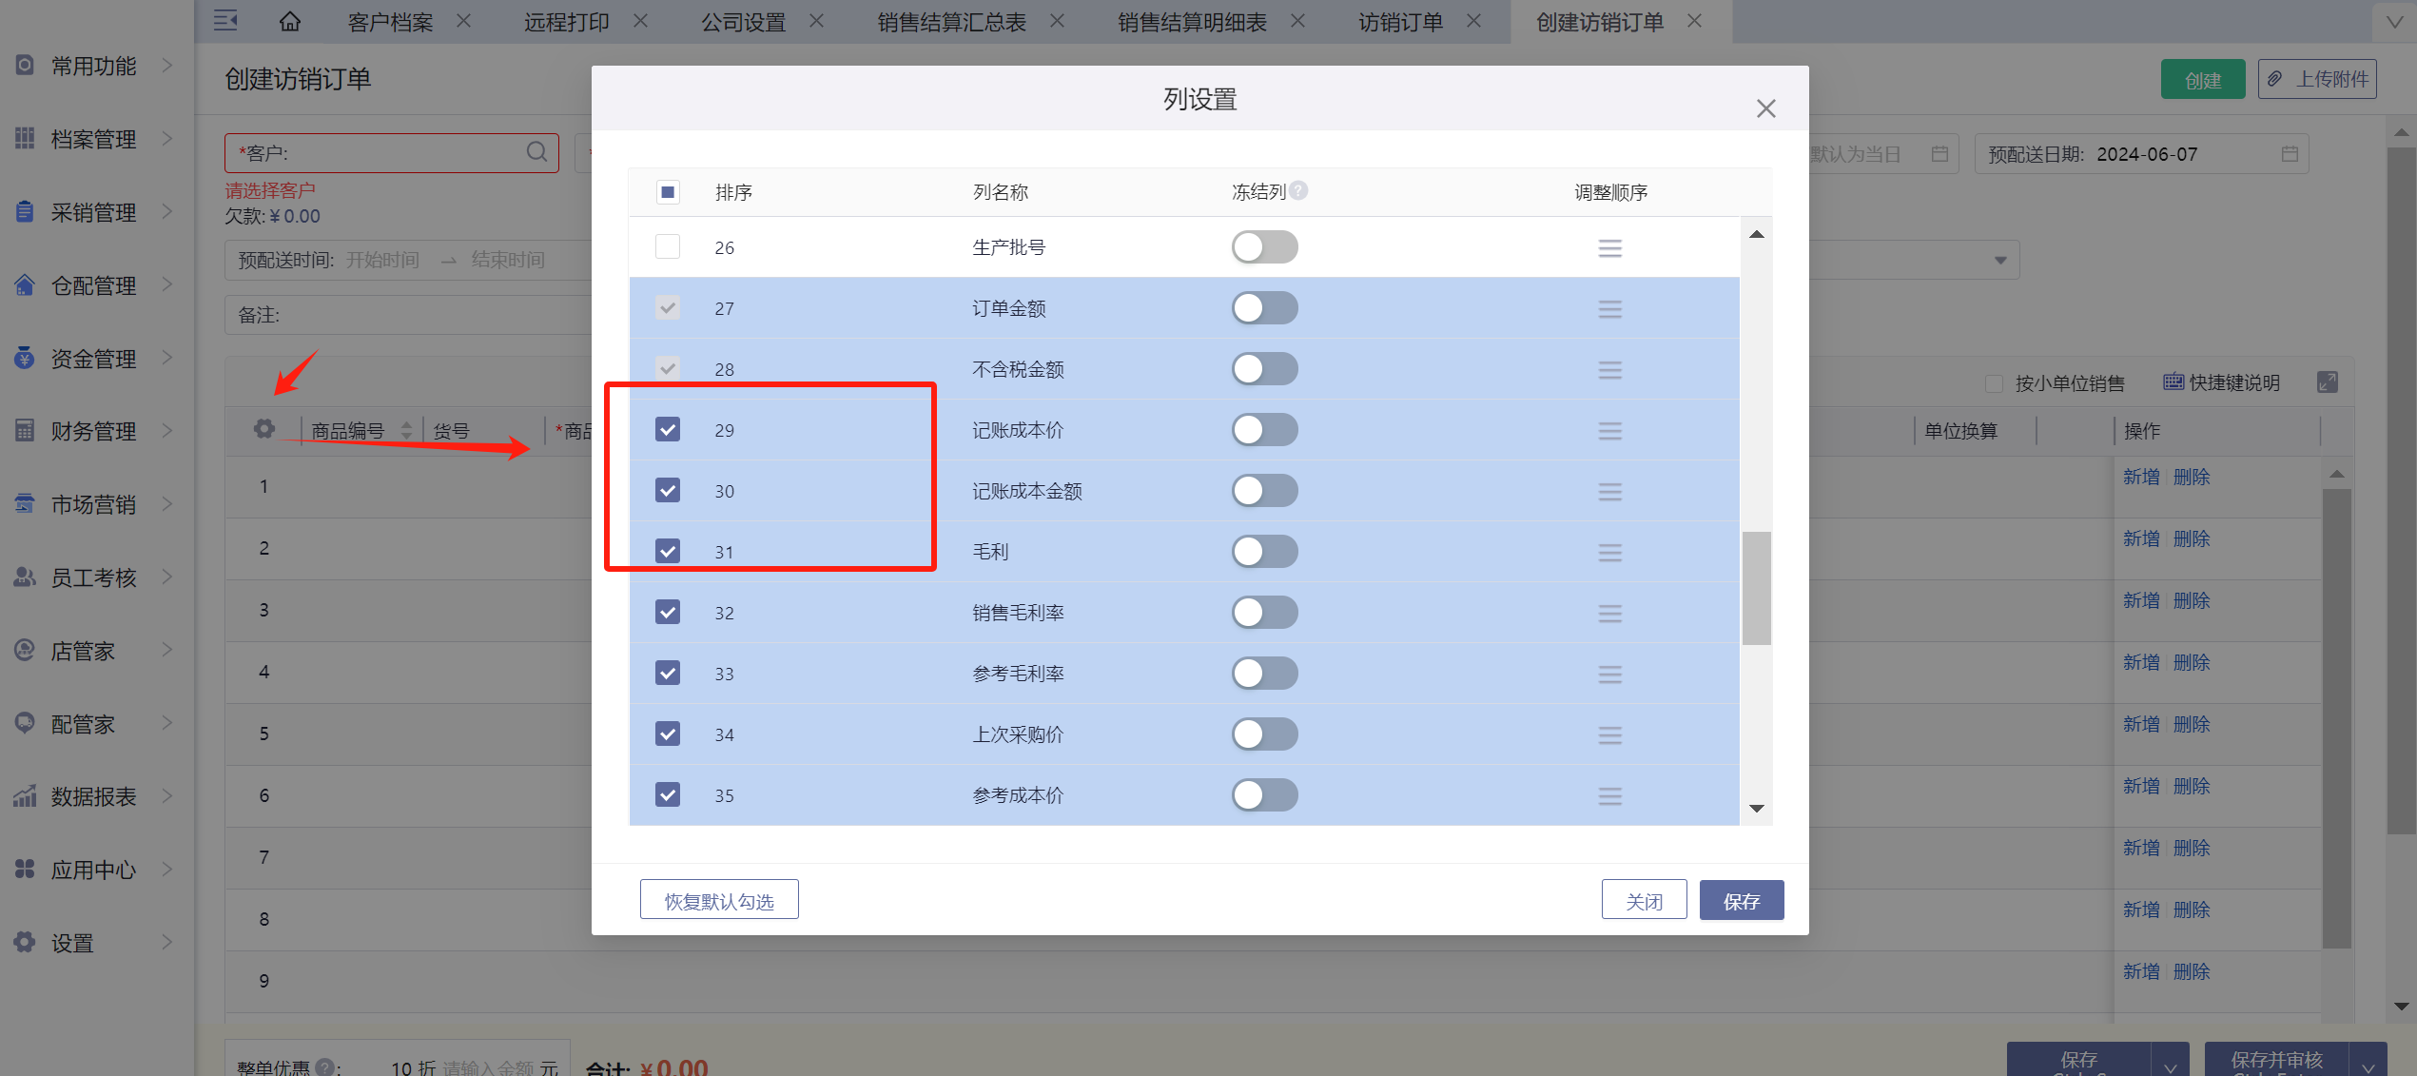Switch to 公司设置 tab
2417x1076 pixels.
pyautogui.click(x=743, y=22)
